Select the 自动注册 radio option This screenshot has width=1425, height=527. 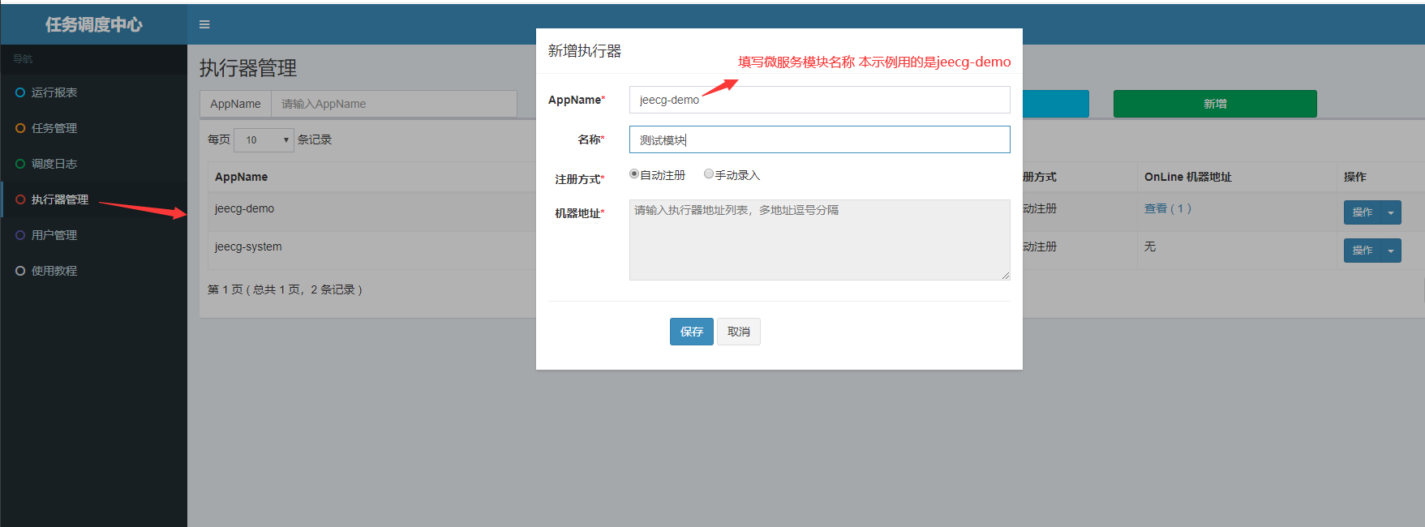point(634,174)
